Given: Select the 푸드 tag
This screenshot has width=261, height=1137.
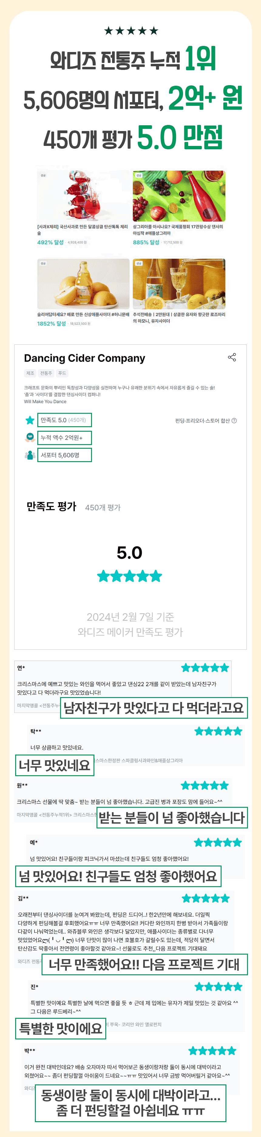Looking at the screenshot, I should click(x=62, y=373).
